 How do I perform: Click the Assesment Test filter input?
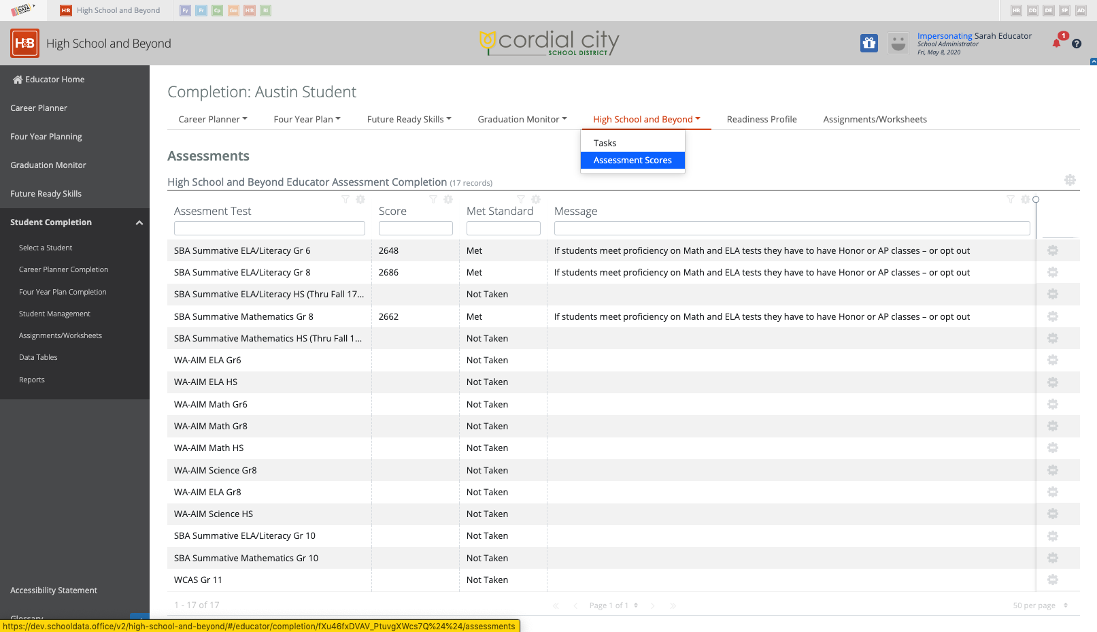click(269, 229)
